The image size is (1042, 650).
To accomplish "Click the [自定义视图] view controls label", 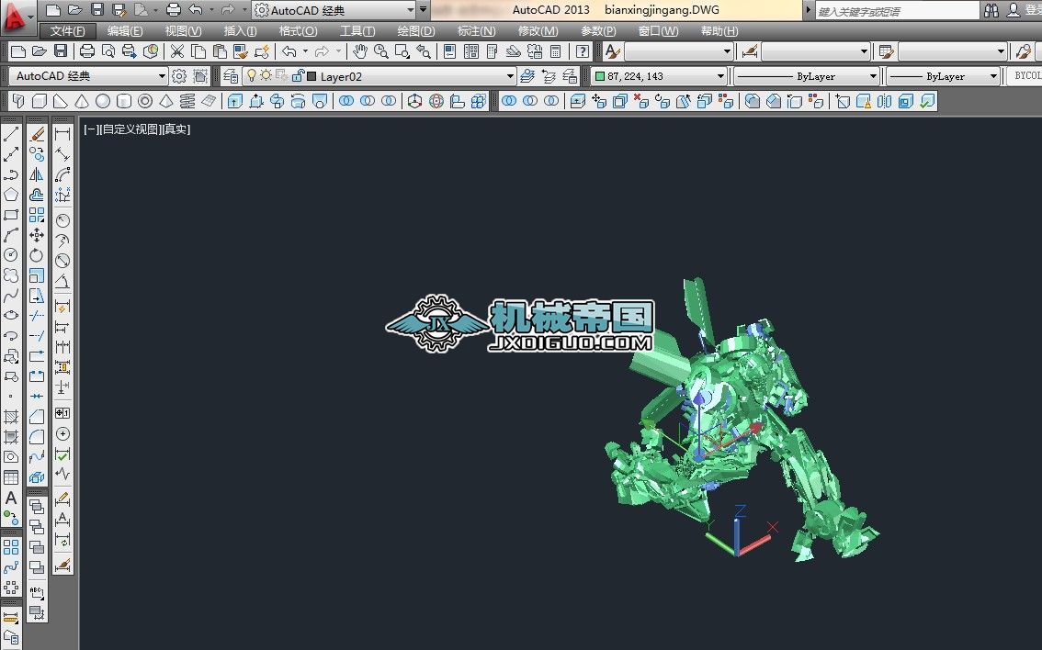I will 129,129.
